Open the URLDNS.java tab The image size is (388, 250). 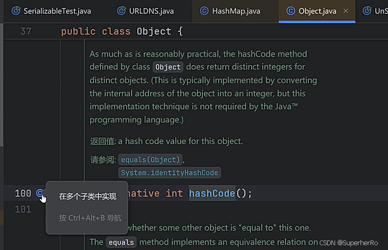point(145,11)
